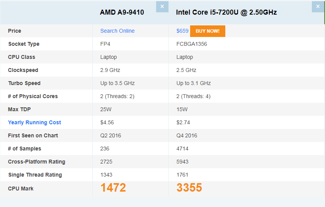Select the Up to 3.5 GHz turbo speed
Viewport: 325px width, 207px height.
117,83
